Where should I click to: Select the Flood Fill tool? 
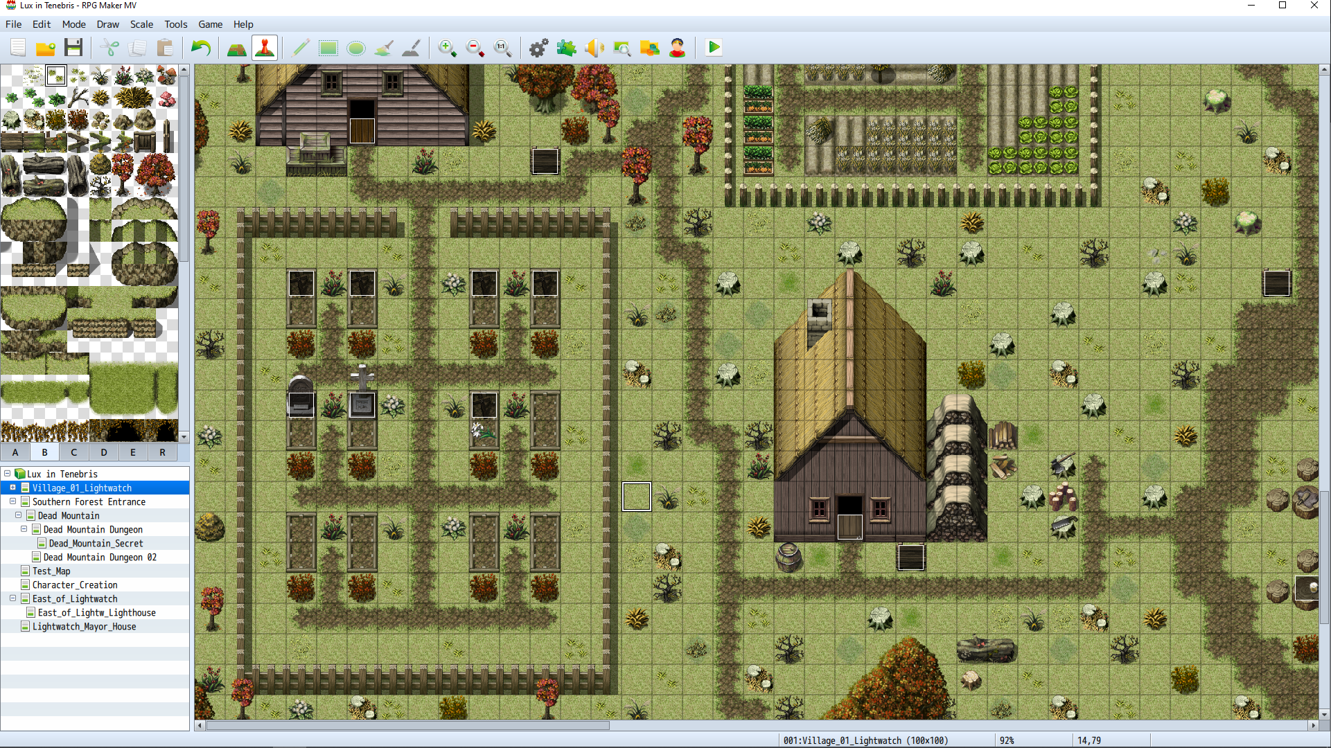pos(384,48)
